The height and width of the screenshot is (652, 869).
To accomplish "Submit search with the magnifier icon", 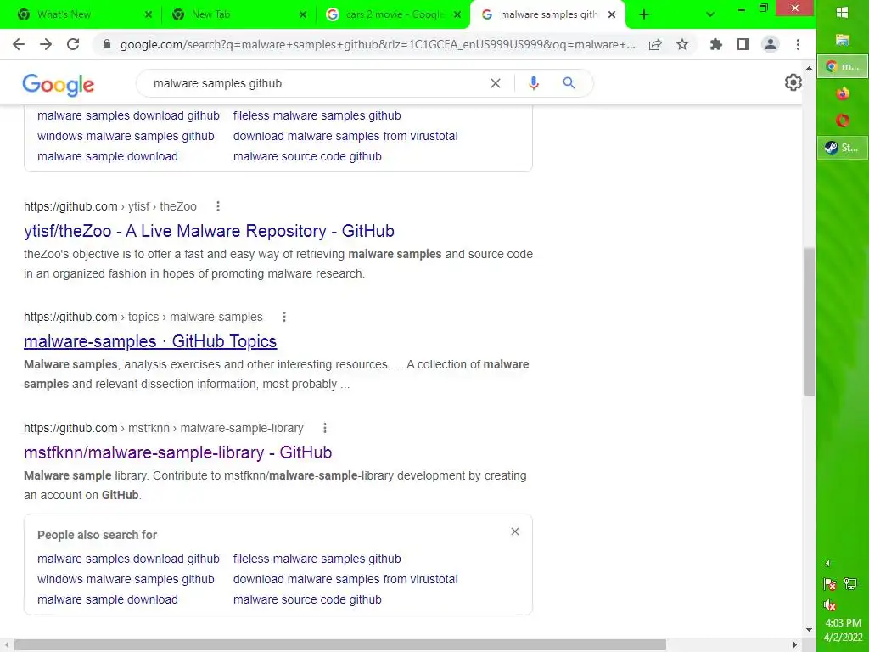I will 569,83.
